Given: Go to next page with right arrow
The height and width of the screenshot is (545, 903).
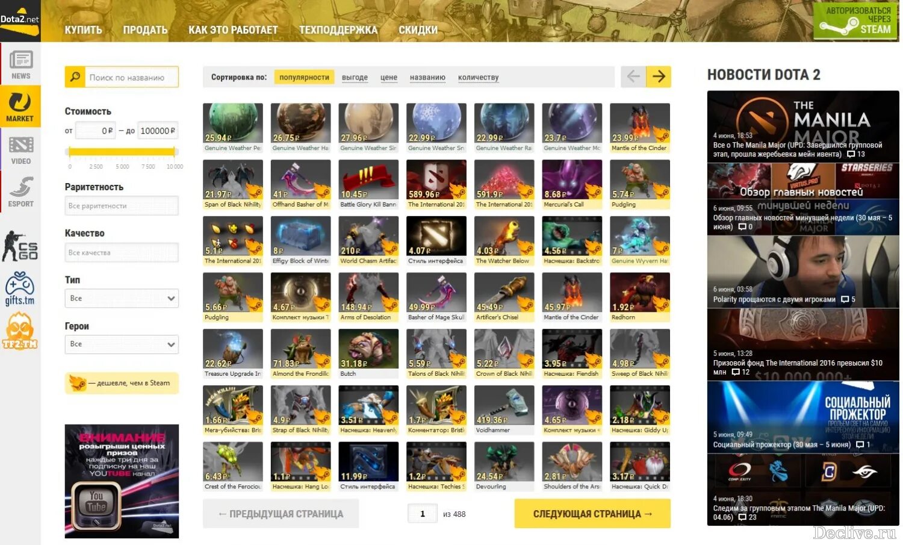Looking at the screenshot, I should [x=659, y=76].
